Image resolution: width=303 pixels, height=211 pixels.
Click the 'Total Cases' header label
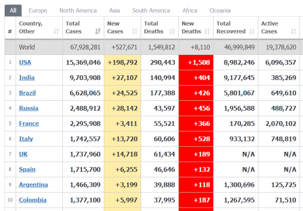(74, 27)
